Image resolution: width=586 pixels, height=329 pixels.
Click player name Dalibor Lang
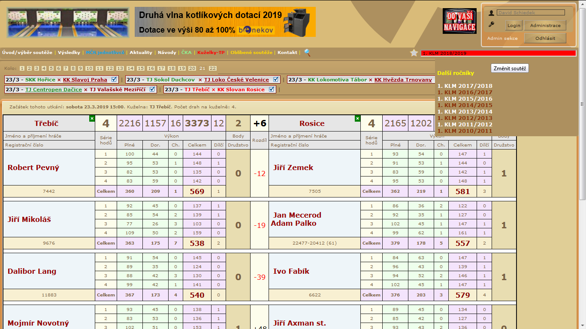click(32, 271)
